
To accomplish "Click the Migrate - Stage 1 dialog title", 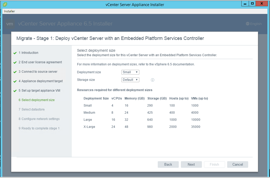I will [110, 38].
